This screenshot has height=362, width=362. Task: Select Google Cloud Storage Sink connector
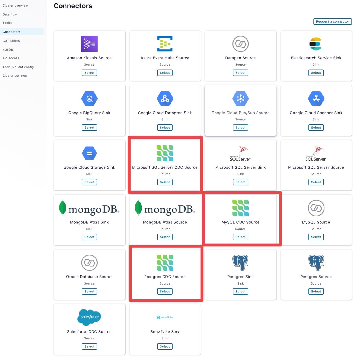[x=89, y=182]
